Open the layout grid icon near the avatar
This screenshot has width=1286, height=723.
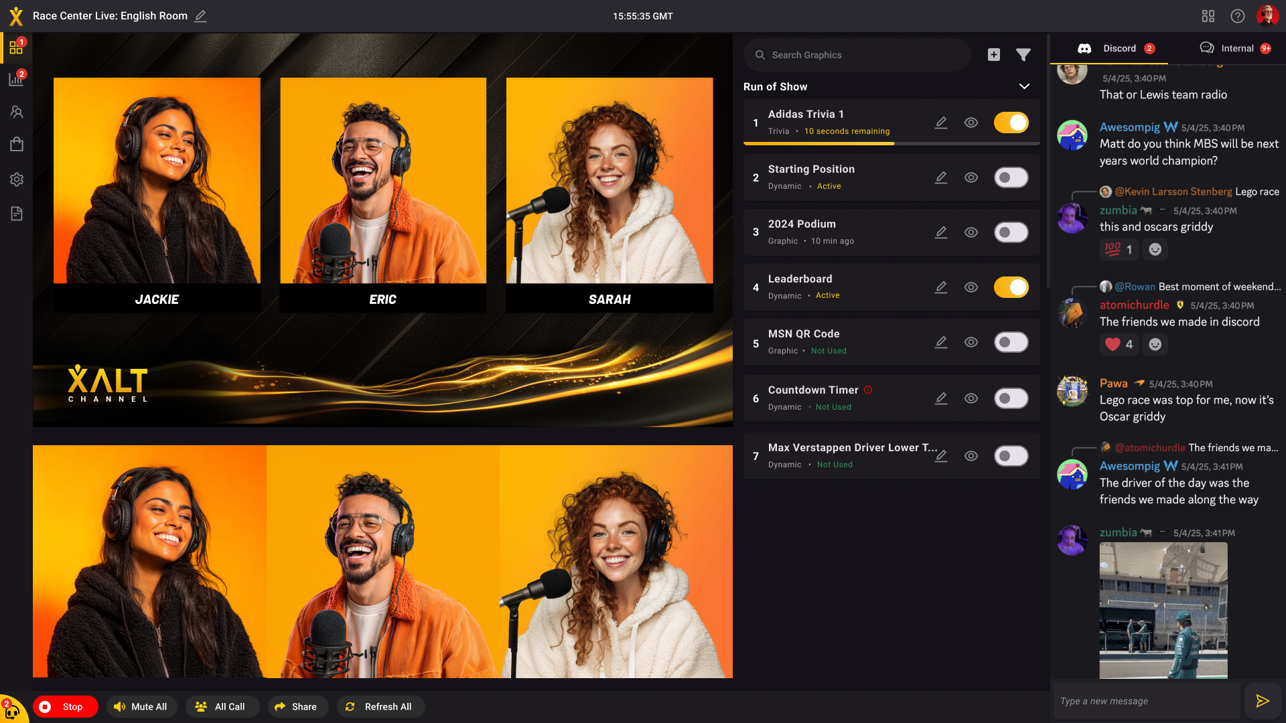pyautogui.click(x=1208, y=15)
